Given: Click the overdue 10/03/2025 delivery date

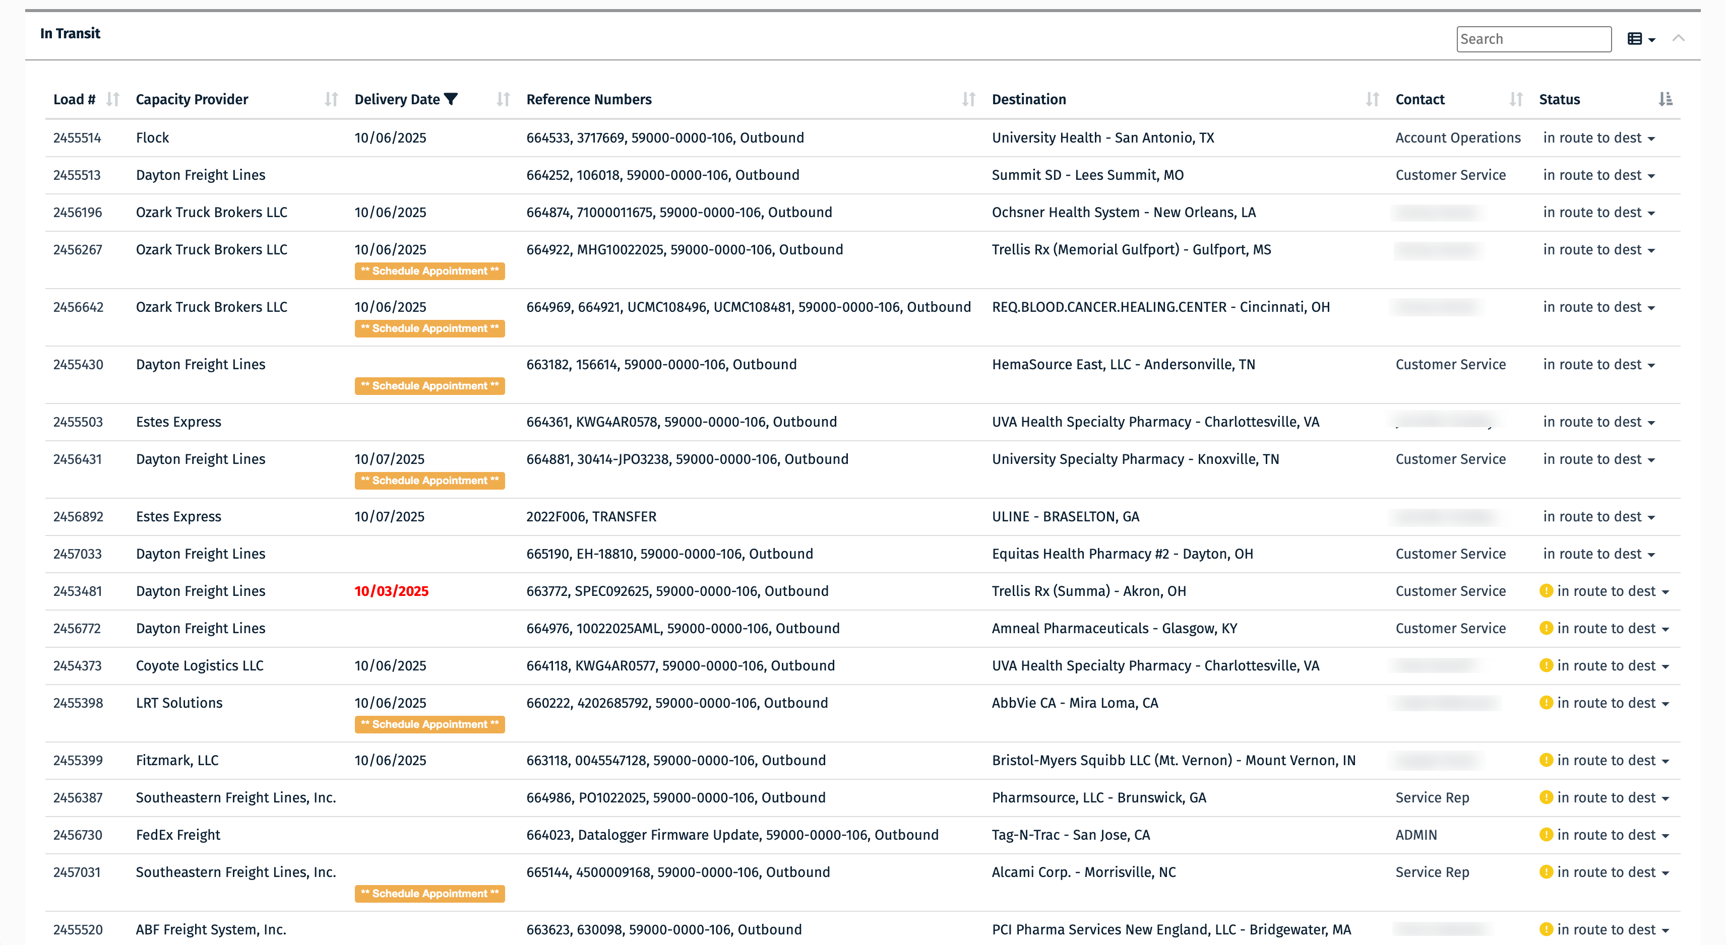Looking at the screenshot, I should [391, 591].
